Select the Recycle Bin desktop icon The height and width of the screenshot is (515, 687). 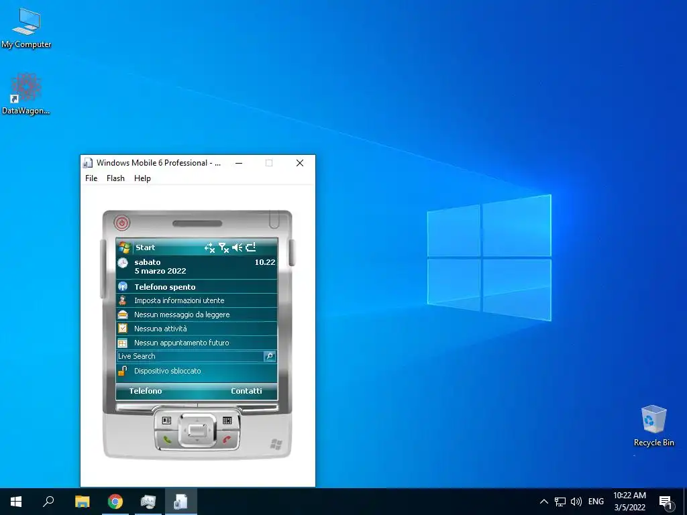653,426
